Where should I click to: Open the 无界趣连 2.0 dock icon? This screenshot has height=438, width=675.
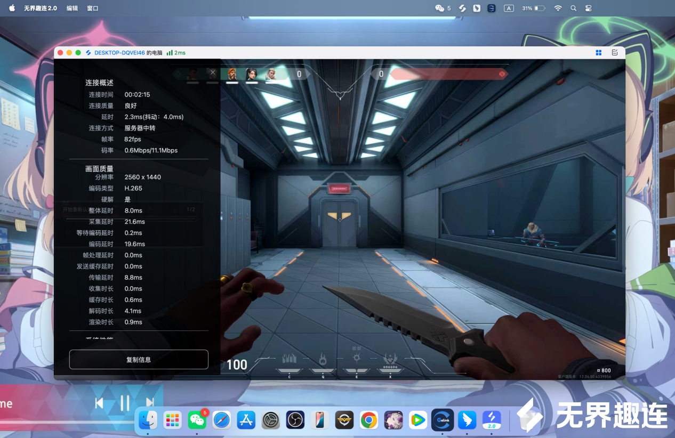(x=492, y=420)
